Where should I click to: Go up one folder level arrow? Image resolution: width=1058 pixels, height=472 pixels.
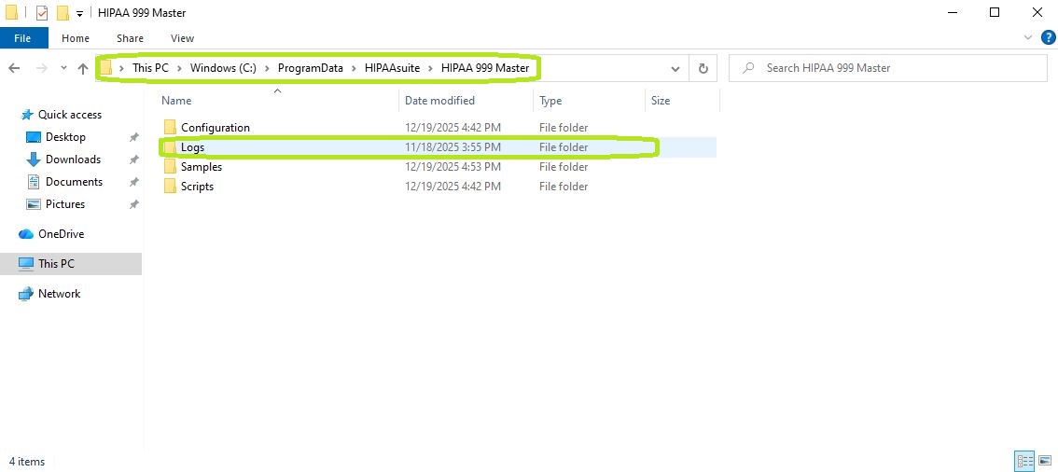click(x=83, y=68)
